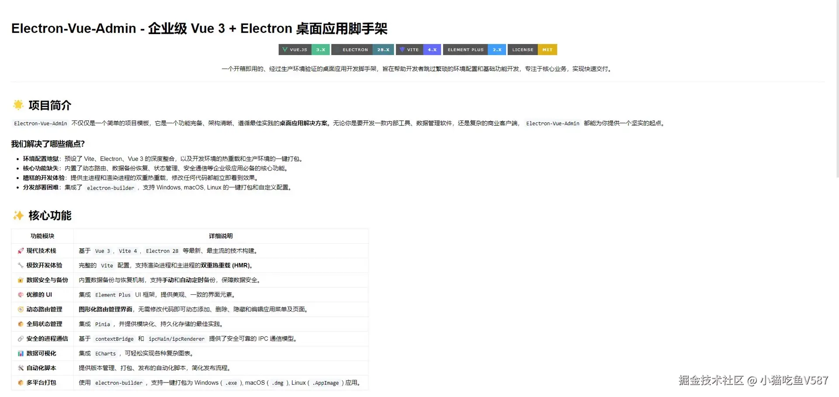Click the sun emoji beside 项目简介

click(18, 105)
